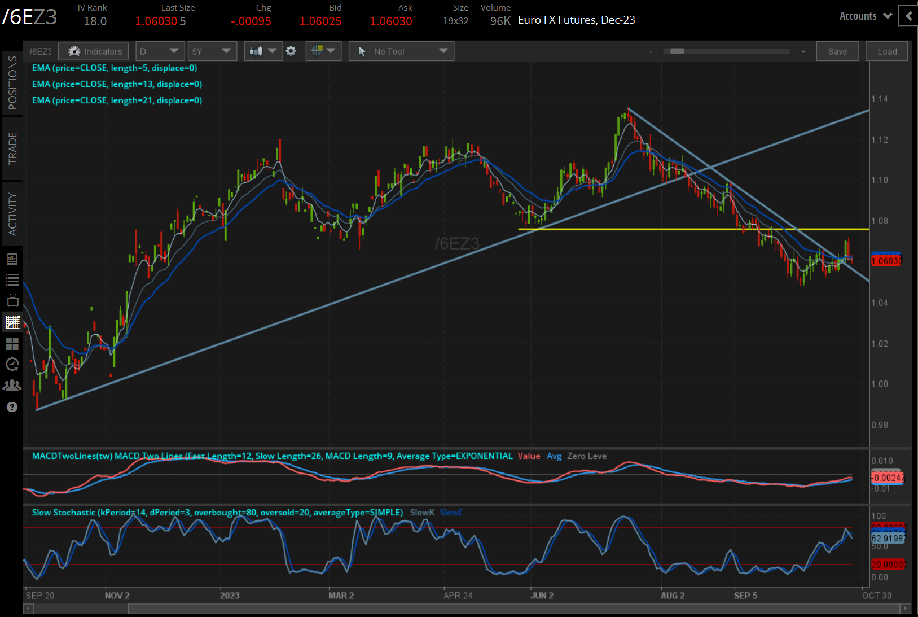This screenshot has width=918, height=617.
Task: Open the people community icon
Action: coord(12,386)
